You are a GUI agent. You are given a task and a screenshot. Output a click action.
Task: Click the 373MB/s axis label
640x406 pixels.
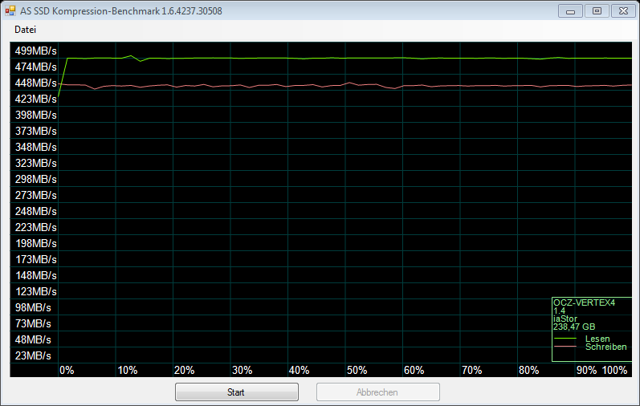[36, 131]
